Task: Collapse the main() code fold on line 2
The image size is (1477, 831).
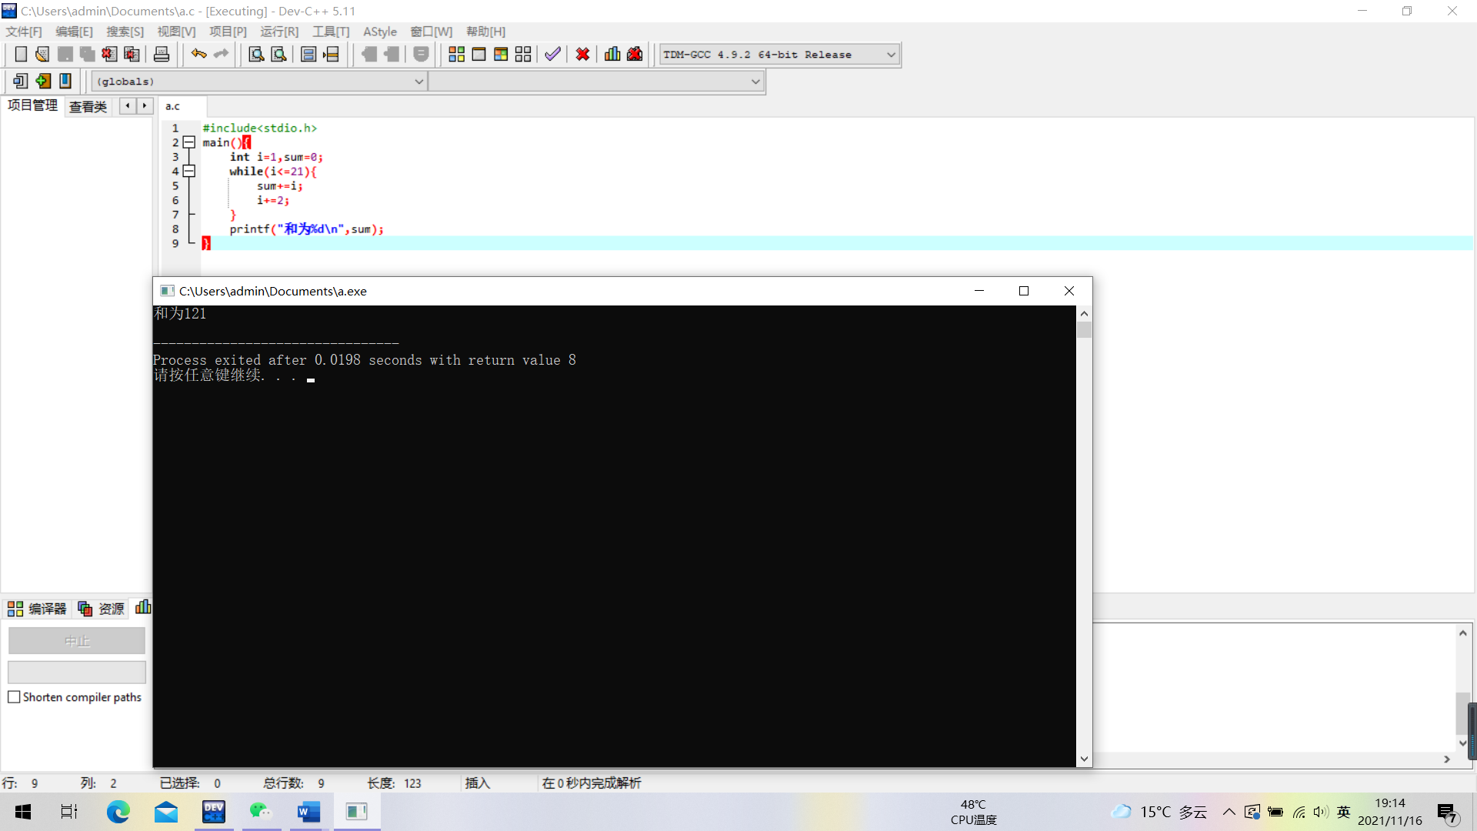Action: (x=188, y=142)
